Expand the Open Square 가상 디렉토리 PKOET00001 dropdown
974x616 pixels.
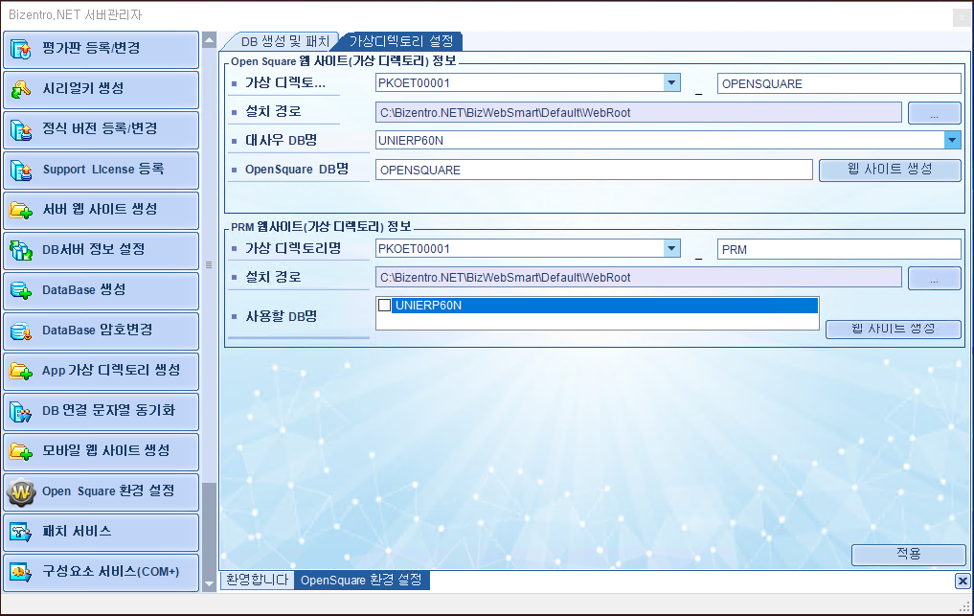671,83
